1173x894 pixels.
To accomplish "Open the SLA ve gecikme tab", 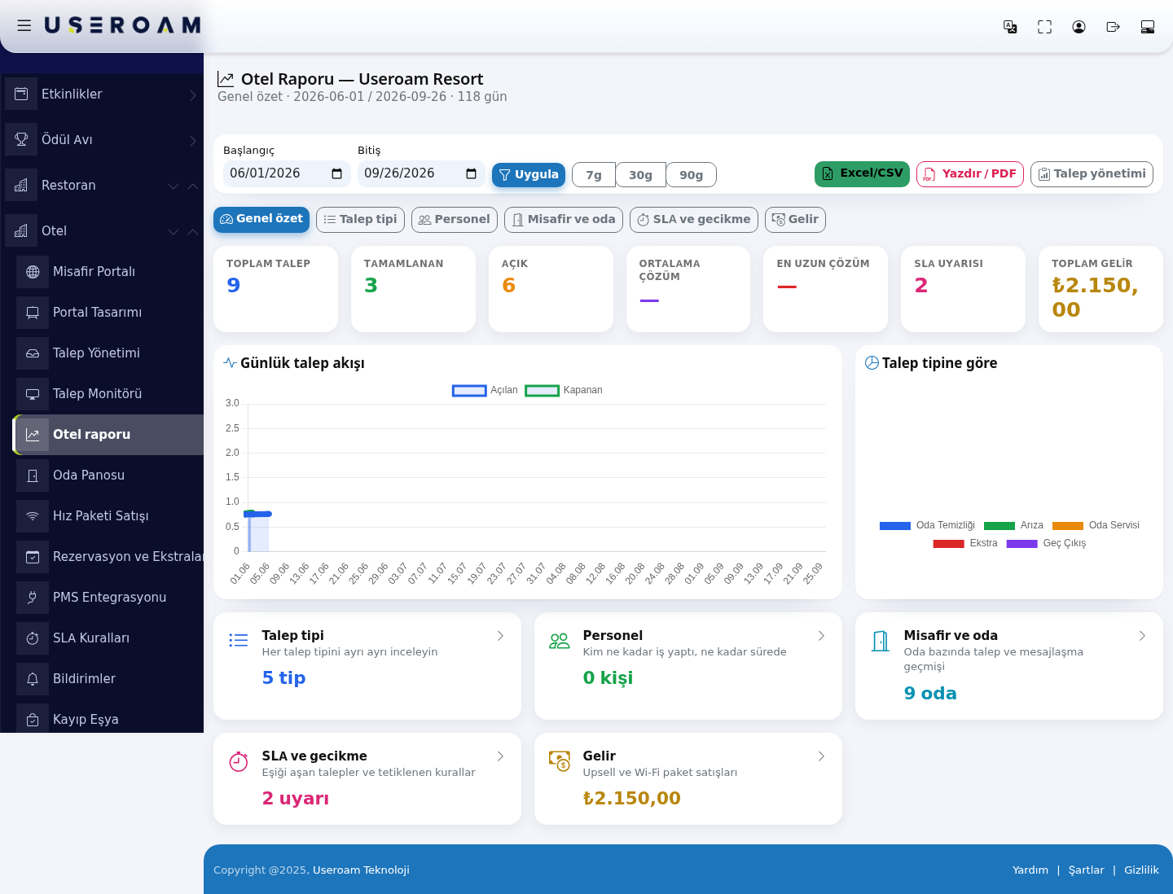I will click(x=694, y=220).
